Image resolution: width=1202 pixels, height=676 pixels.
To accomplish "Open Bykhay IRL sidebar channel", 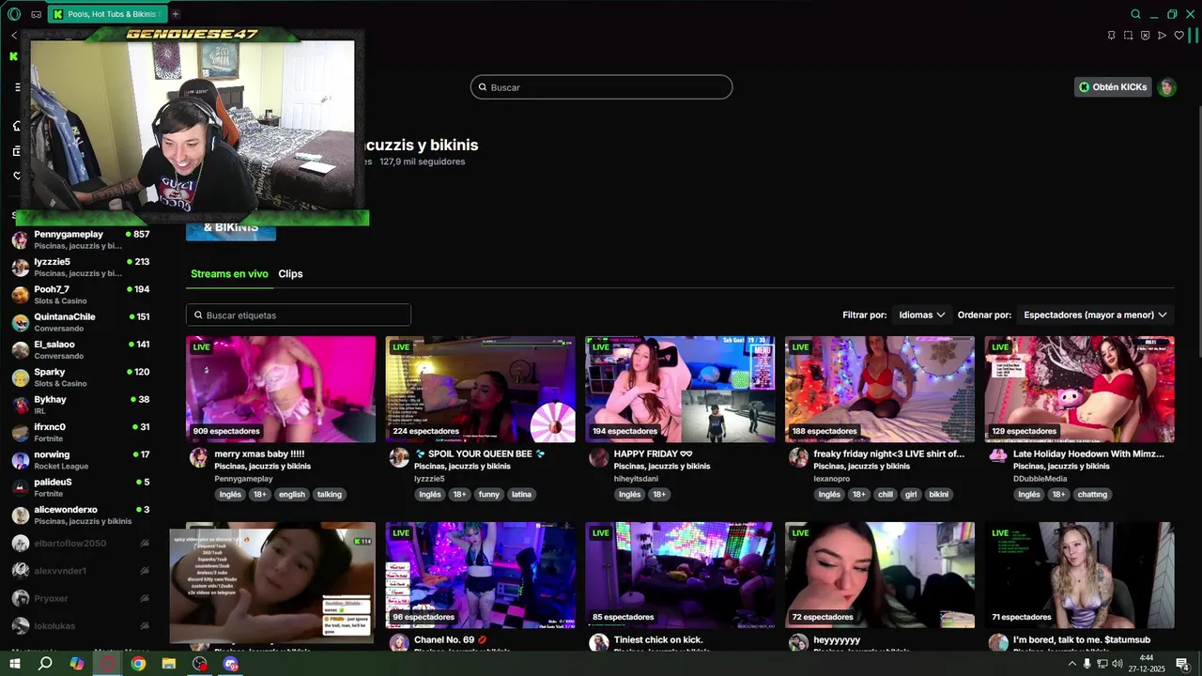I will click(x=81, y=405).
